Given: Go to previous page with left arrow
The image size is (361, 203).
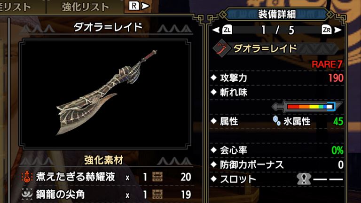Looking at the screenshot, I should (216, 30).
